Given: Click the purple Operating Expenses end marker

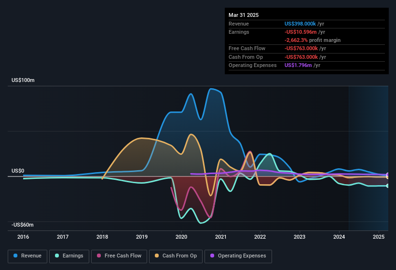Looking at the screenshot, I should pos(388,175).
